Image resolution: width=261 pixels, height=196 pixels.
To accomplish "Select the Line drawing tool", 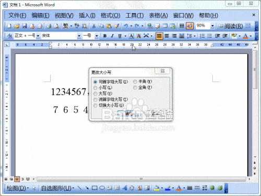I will (79, 188).
